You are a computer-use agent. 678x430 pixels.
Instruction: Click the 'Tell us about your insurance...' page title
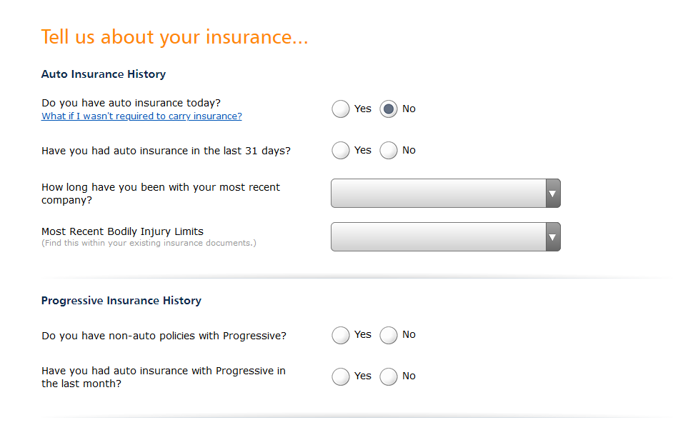174,36
